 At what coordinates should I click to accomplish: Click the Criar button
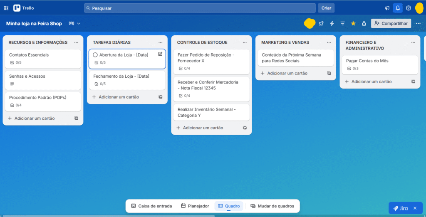(x=326, y=8)
